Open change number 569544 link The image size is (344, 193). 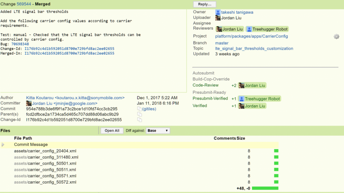point(24,4)
